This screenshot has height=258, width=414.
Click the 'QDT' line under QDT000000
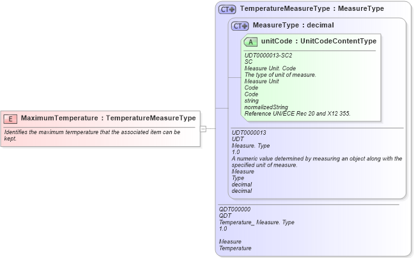[x=225, y=215]
